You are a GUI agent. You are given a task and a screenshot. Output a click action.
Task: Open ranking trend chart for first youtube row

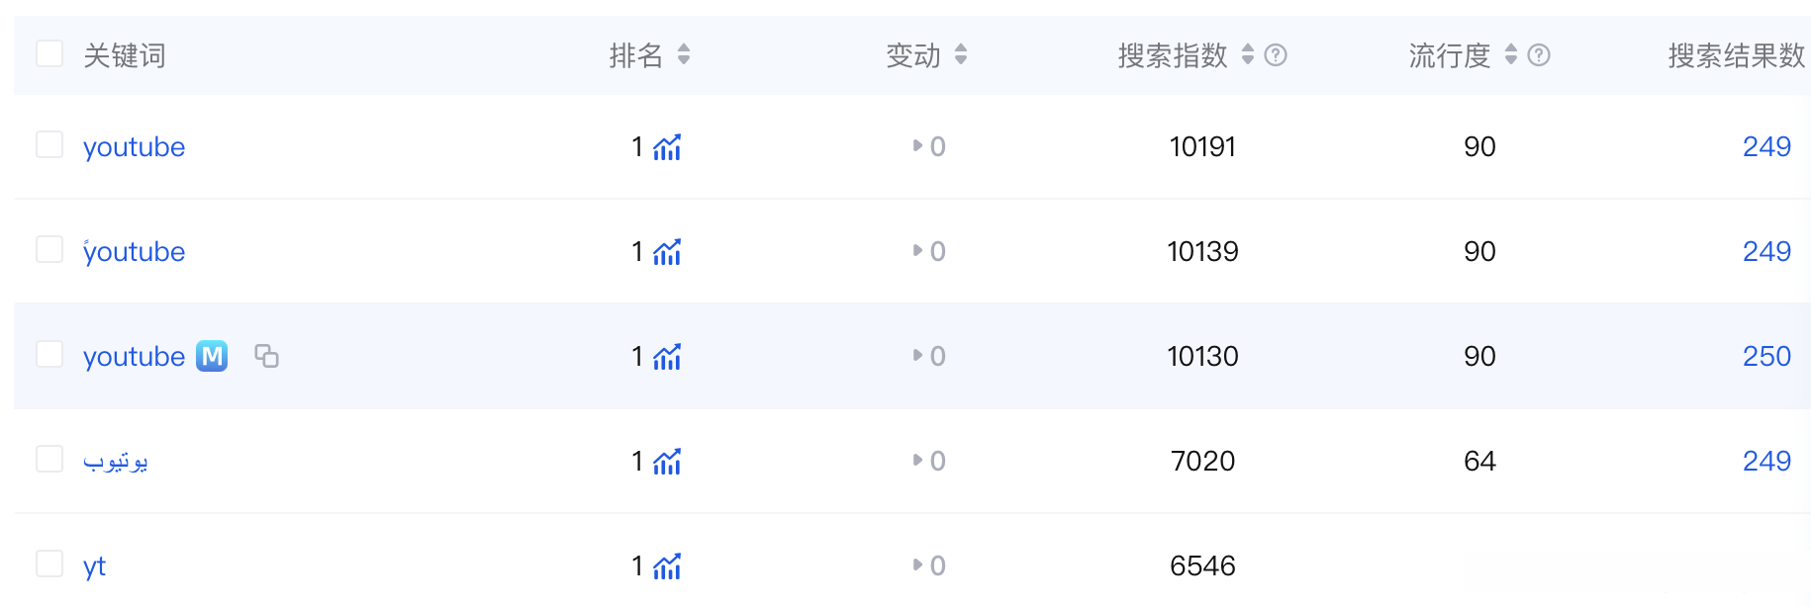(x=667, y=147)
